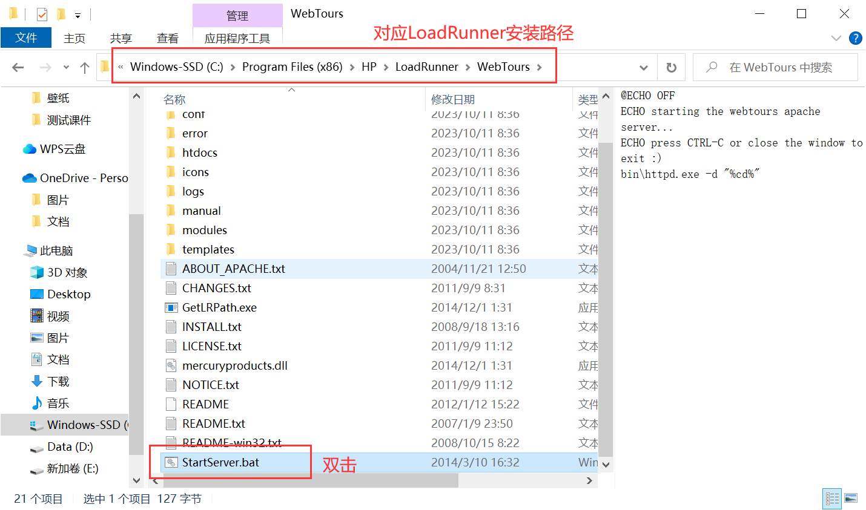
Task: Open the recent locations dropdown arrow
Action: (66, 67)
